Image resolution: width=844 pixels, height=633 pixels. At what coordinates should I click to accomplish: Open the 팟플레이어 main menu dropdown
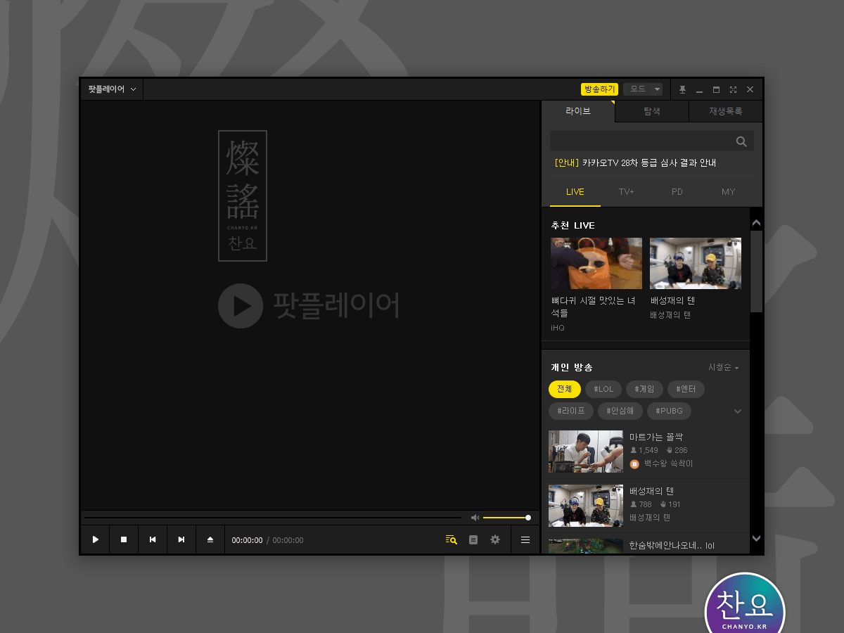pos(112,89)
